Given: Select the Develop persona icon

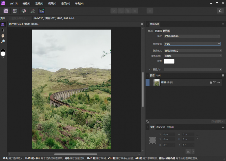Looking at the screenshot, I should [x=24, y=11].
